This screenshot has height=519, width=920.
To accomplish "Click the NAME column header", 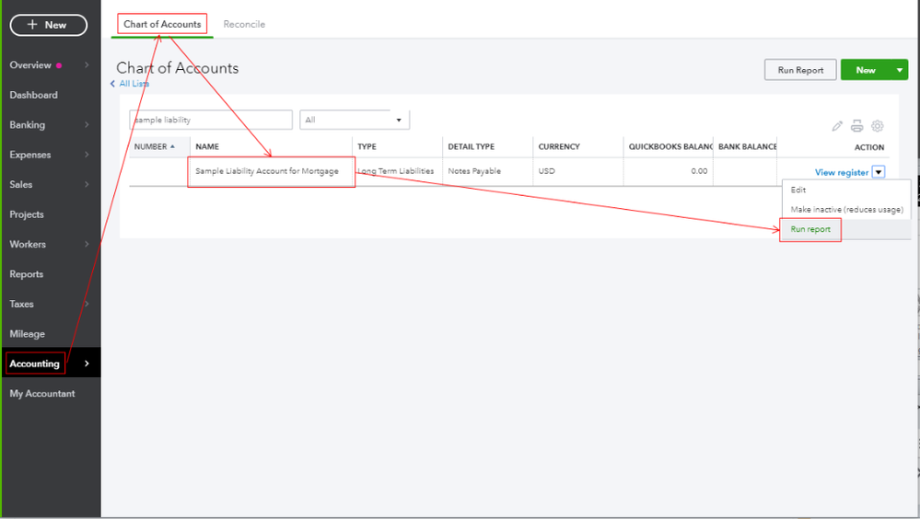I will pyautogui.click(x=207, y=146).
